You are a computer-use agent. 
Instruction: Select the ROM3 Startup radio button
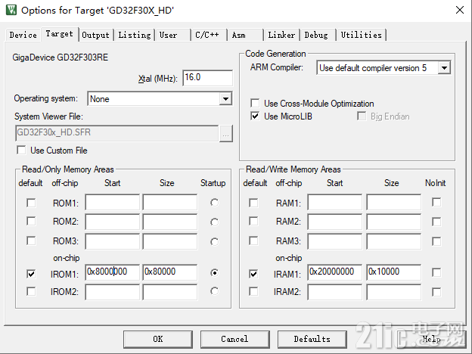[x=214, y=242]
